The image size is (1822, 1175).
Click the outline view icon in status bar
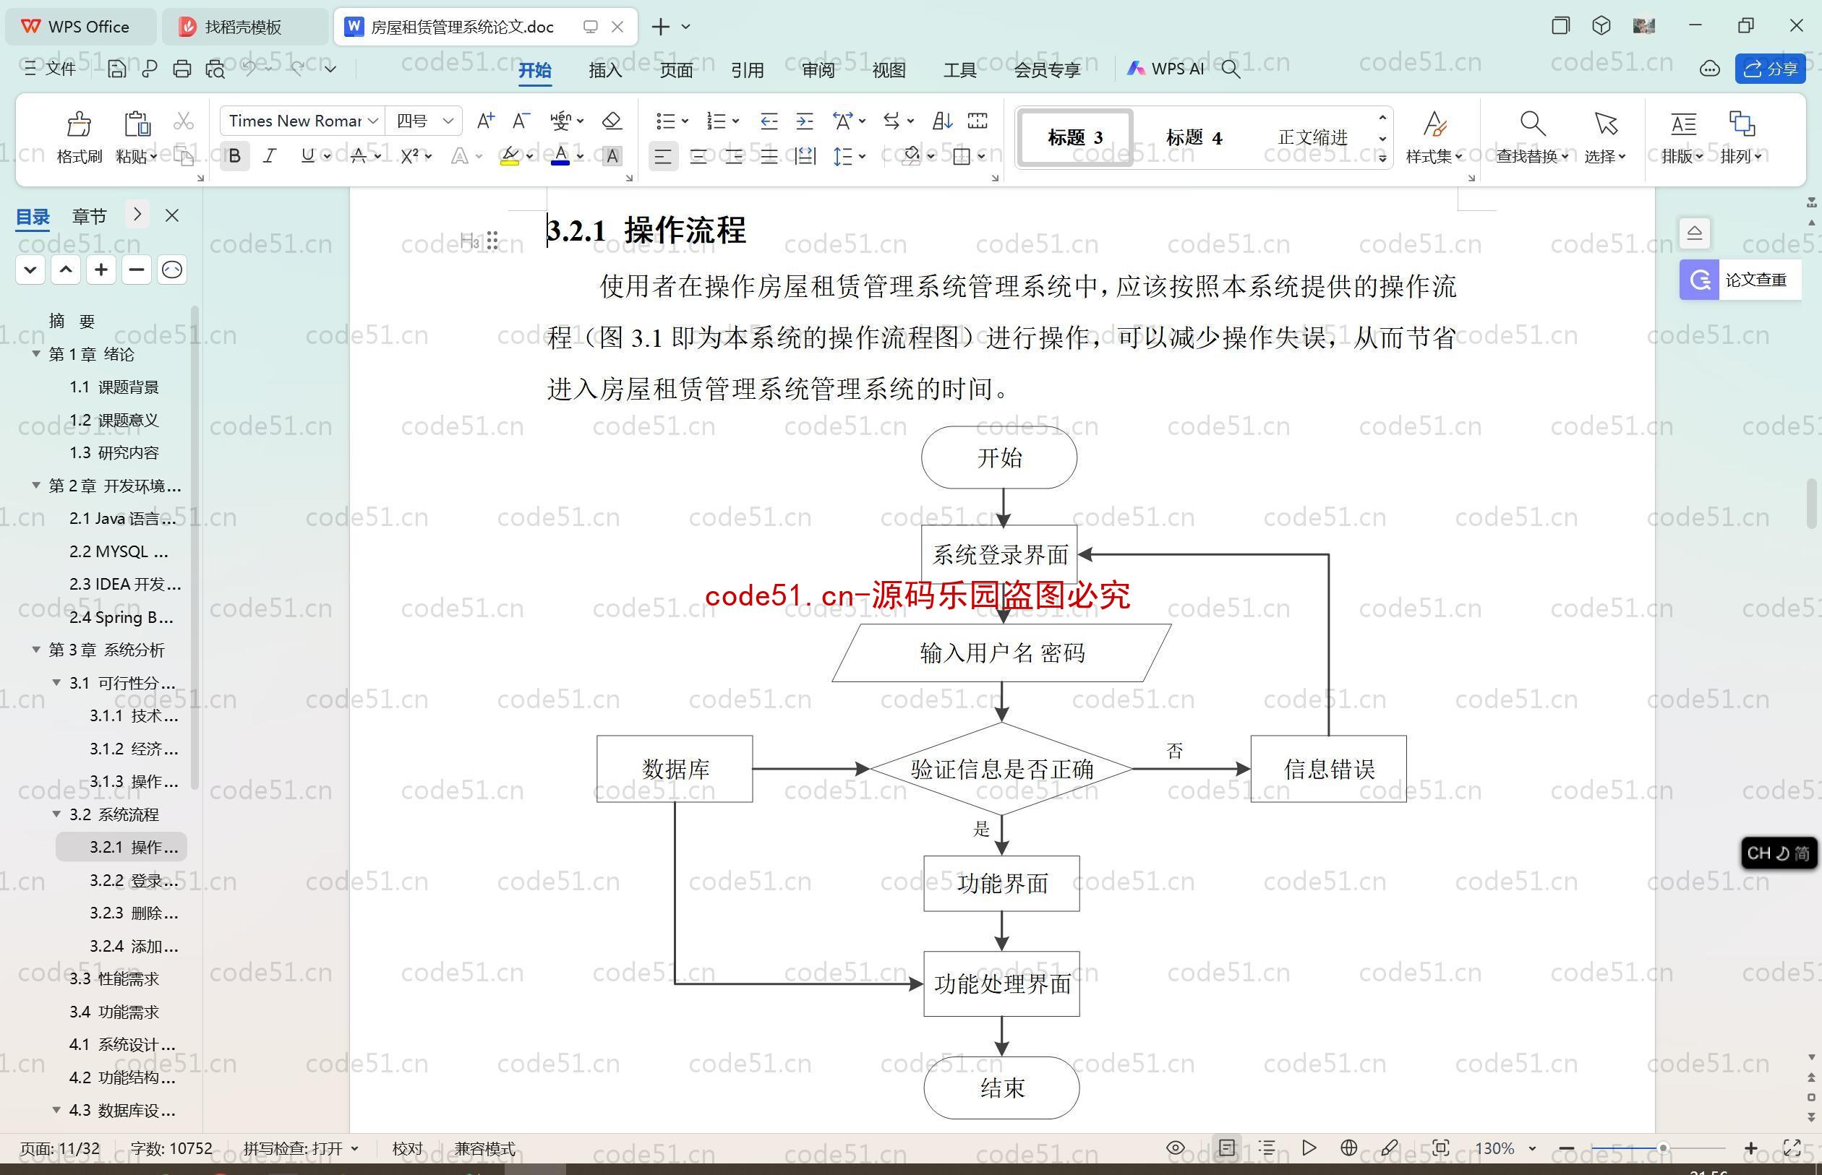1267,1148
